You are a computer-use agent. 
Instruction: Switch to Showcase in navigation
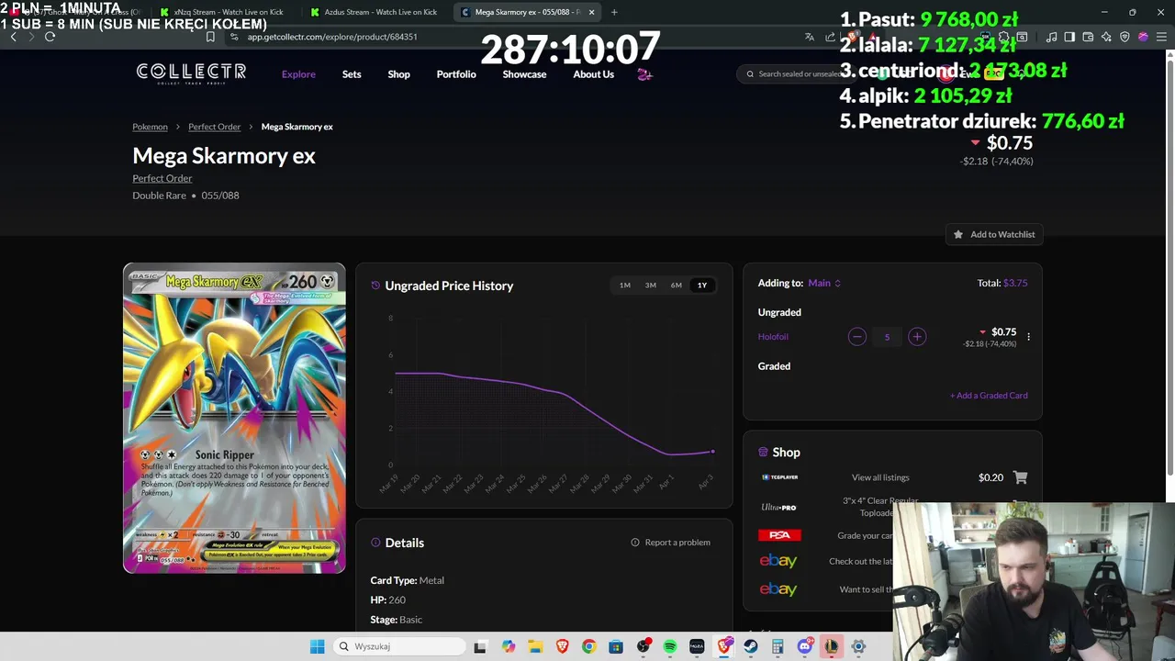pos(524,74)
